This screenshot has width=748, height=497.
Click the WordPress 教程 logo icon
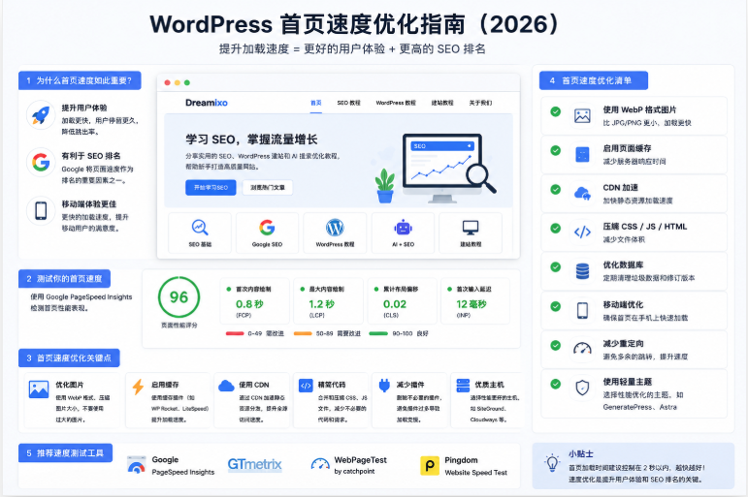click(x=335, y=228)
